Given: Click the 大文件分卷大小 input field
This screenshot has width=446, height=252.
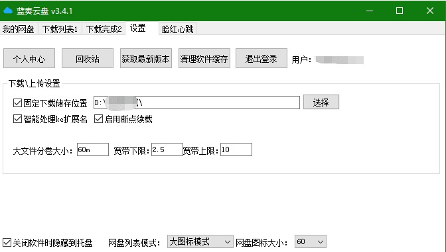Looking at the screenshot, I should [x=93, y=149].
